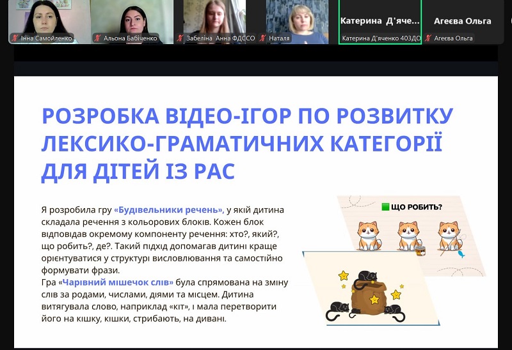Select Альона Бабіченко video thumbnail
512x350 pixels.
[x=132, y=22]
